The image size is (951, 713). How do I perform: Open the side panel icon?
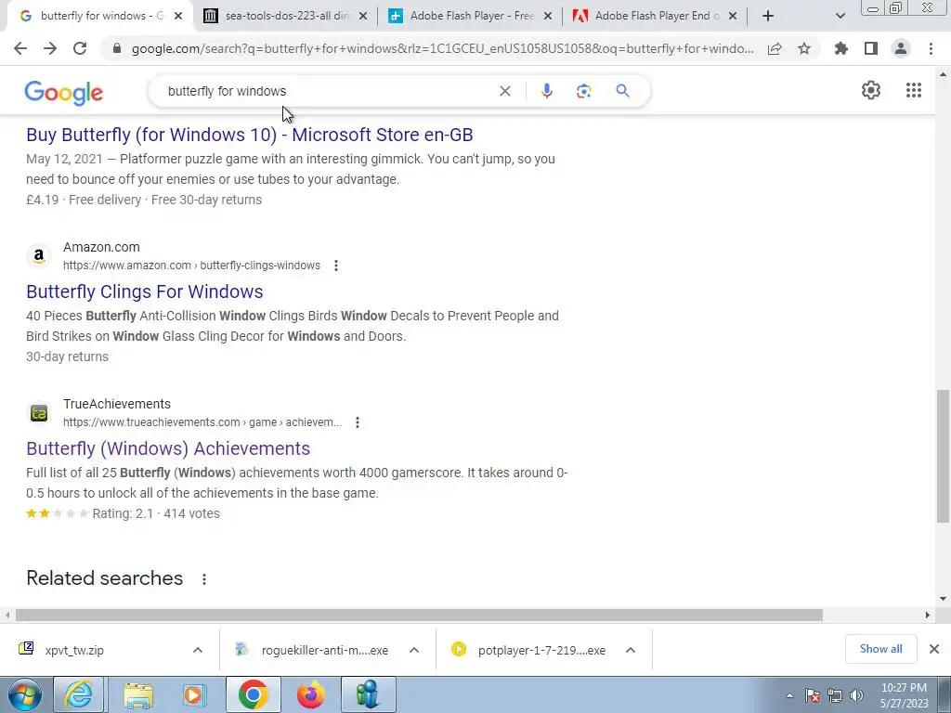(871, 48)
